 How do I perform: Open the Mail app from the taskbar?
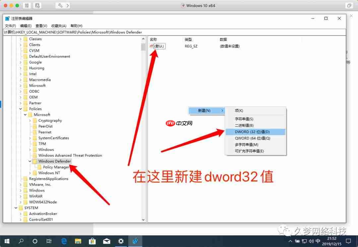(x=107, y=241)
